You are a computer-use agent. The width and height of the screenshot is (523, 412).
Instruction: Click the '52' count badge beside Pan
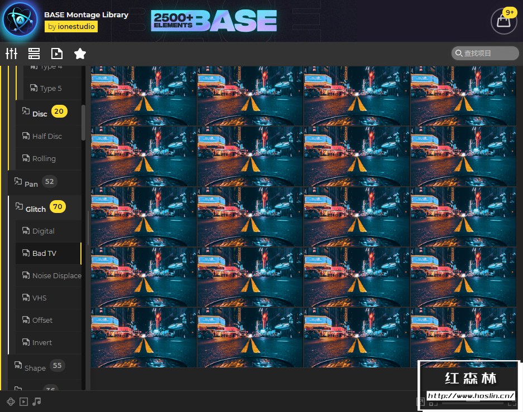point(49,182)
